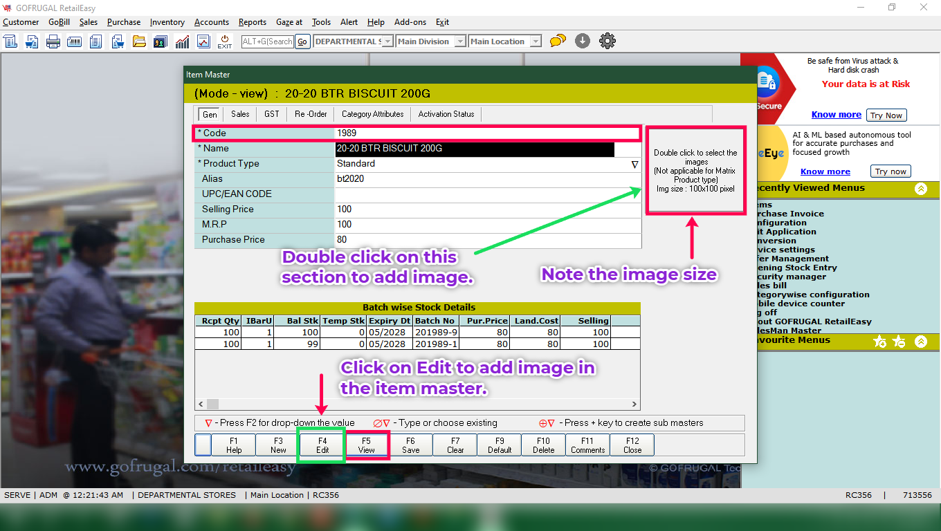Open the settings gear icon
Image resolution: width=941 pixels, height=531 pixels.
(607, 41)
